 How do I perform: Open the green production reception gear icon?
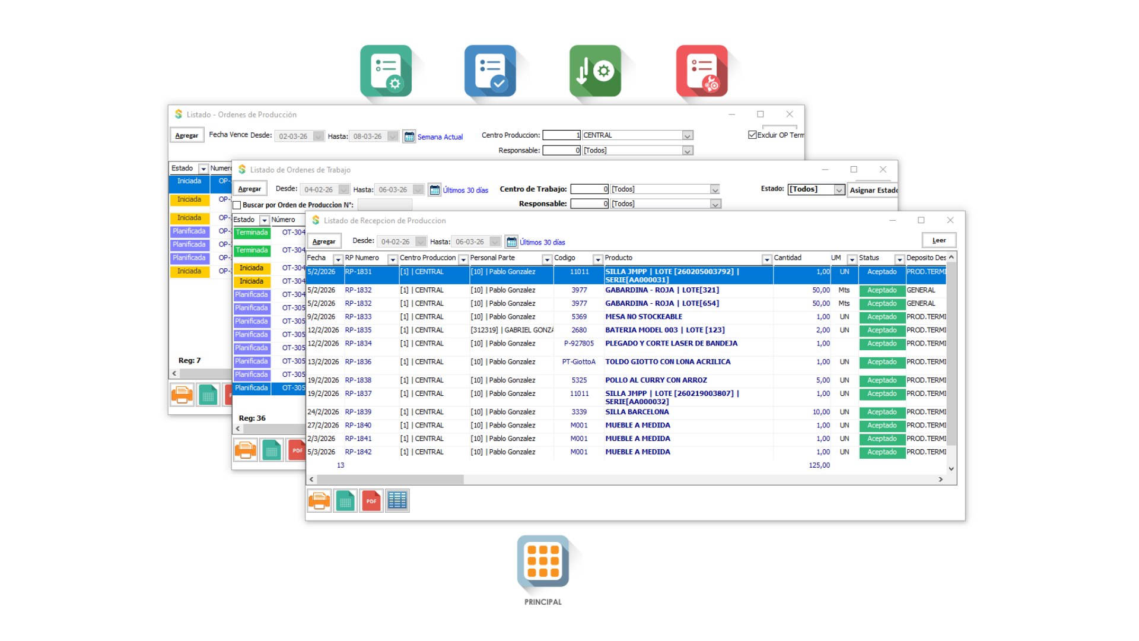pyautogui.click(x=595, y=71)
